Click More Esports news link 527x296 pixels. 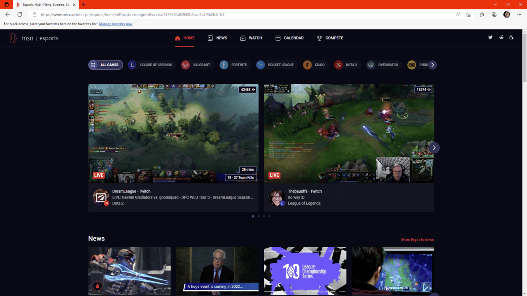pyautogui.click(x=417, y=240)
